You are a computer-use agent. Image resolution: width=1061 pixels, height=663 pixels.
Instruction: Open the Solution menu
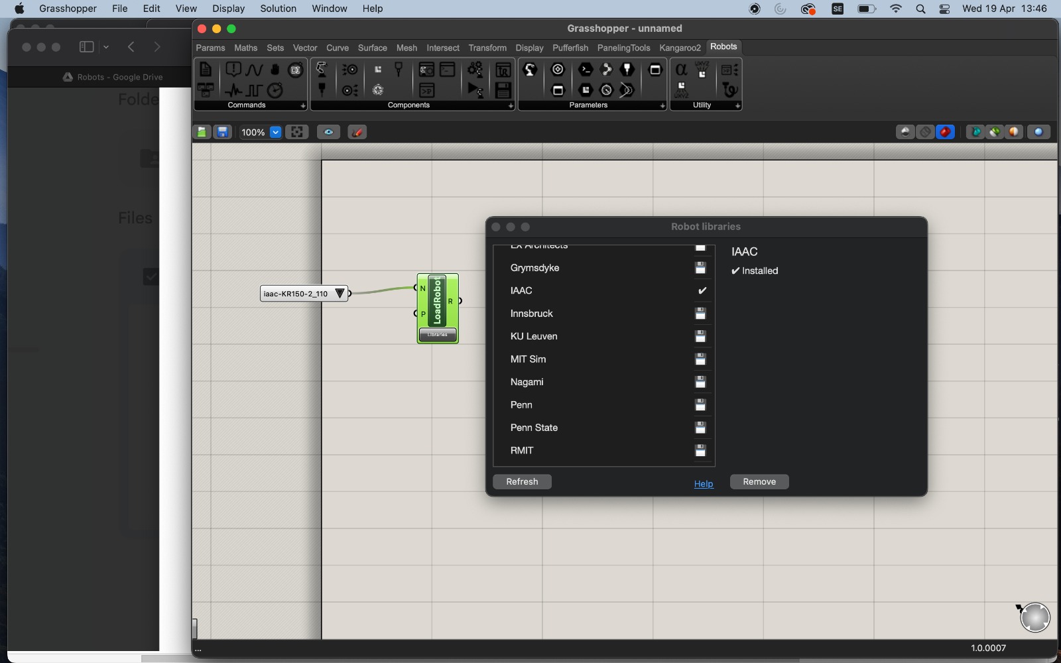[278, 9]
